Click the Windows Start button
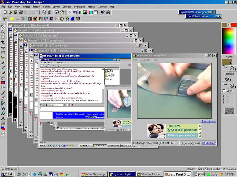Screen dimensions: 237x177 point(7,174)
